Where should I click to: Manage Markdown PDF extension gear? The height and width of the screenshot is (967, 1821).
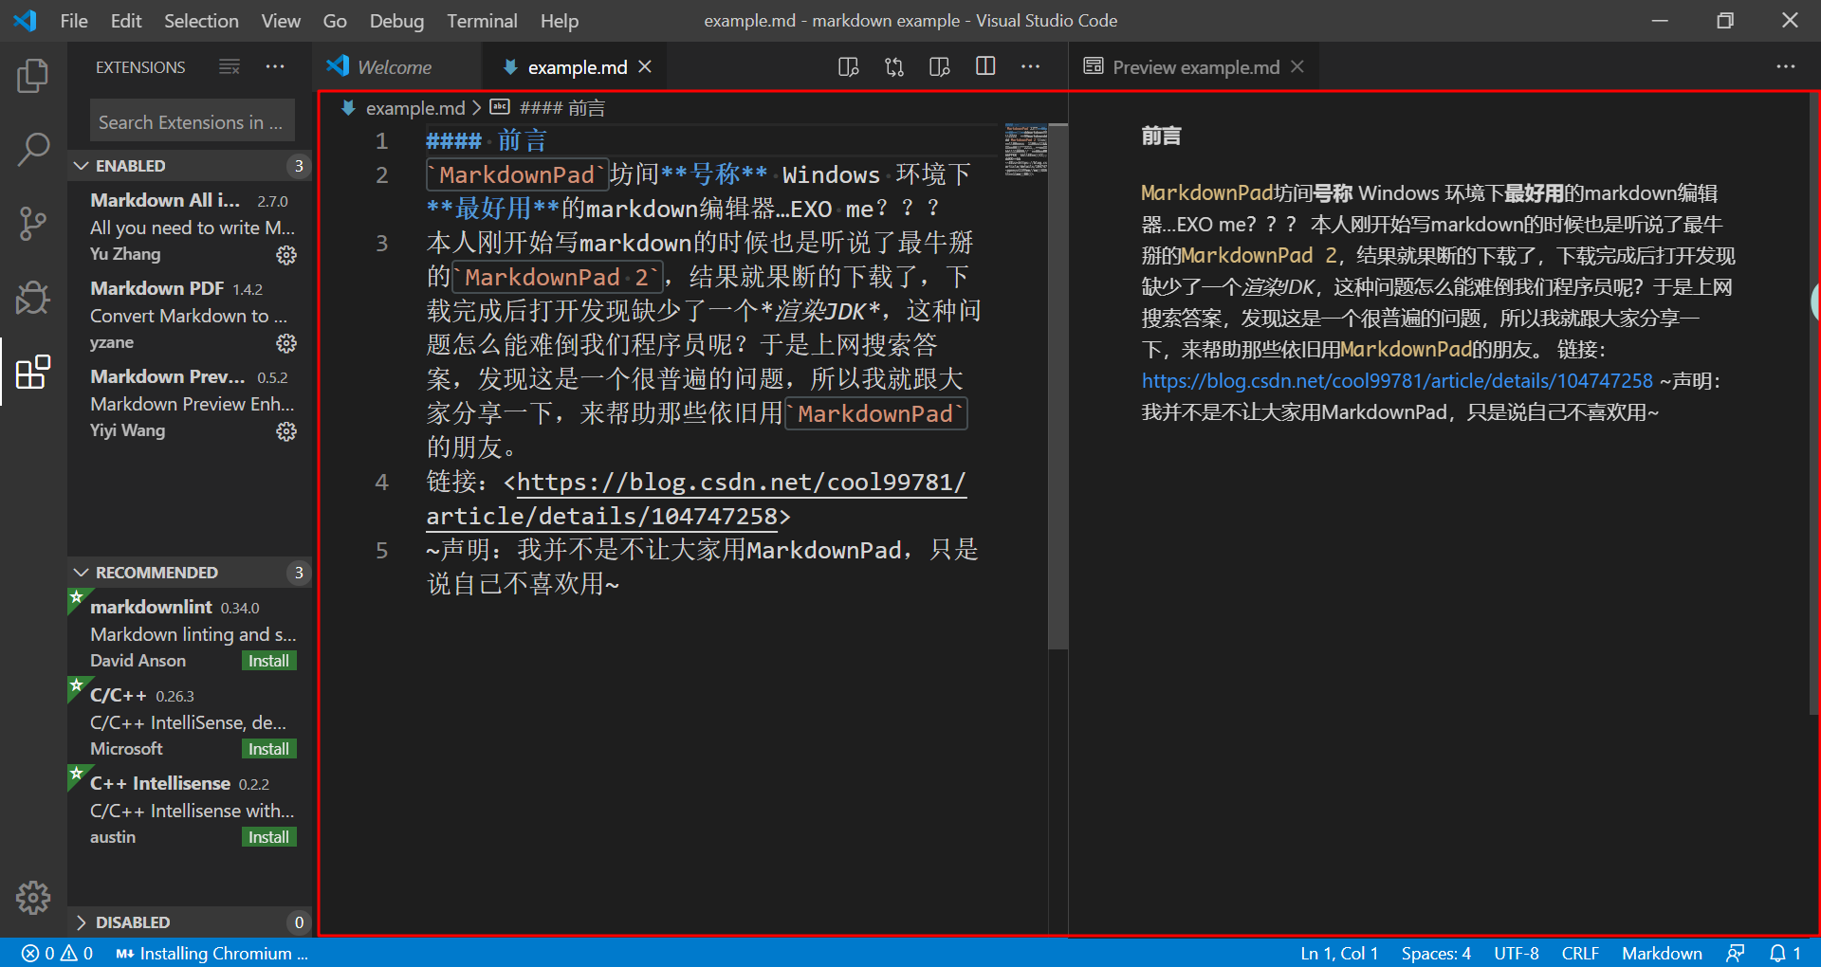point(286,343)
